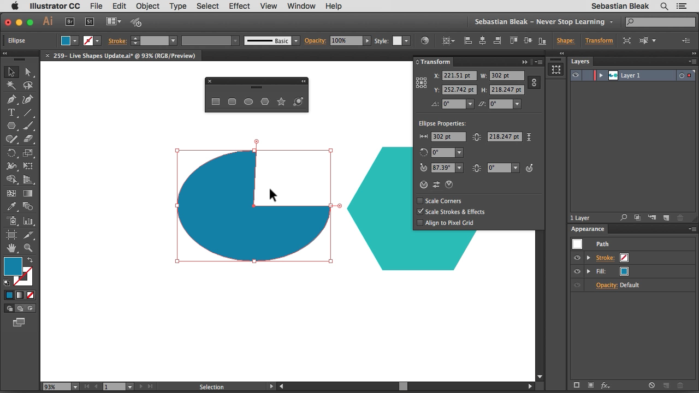Open the pie start angle dropdown
Image resolution: width=699 pixels, height=393 pixels.
point(459,168)
